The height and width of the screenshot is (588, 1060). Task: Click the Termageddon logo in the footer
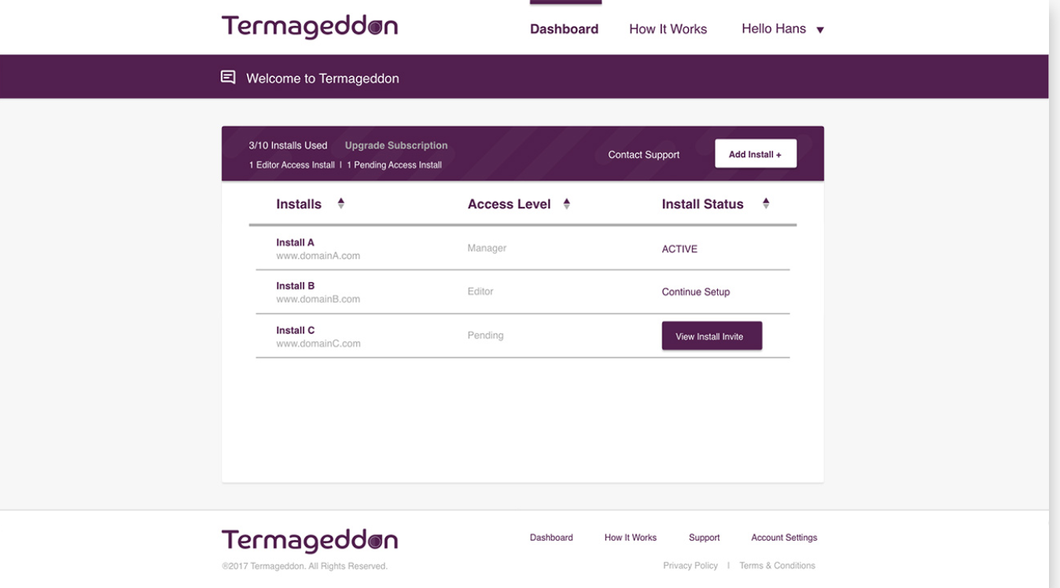point(310,541)
